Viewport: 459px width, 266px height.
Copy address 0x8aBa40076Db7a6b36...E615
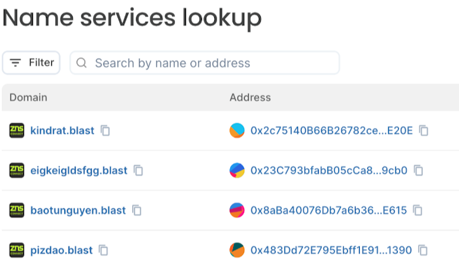click(417, 210)
